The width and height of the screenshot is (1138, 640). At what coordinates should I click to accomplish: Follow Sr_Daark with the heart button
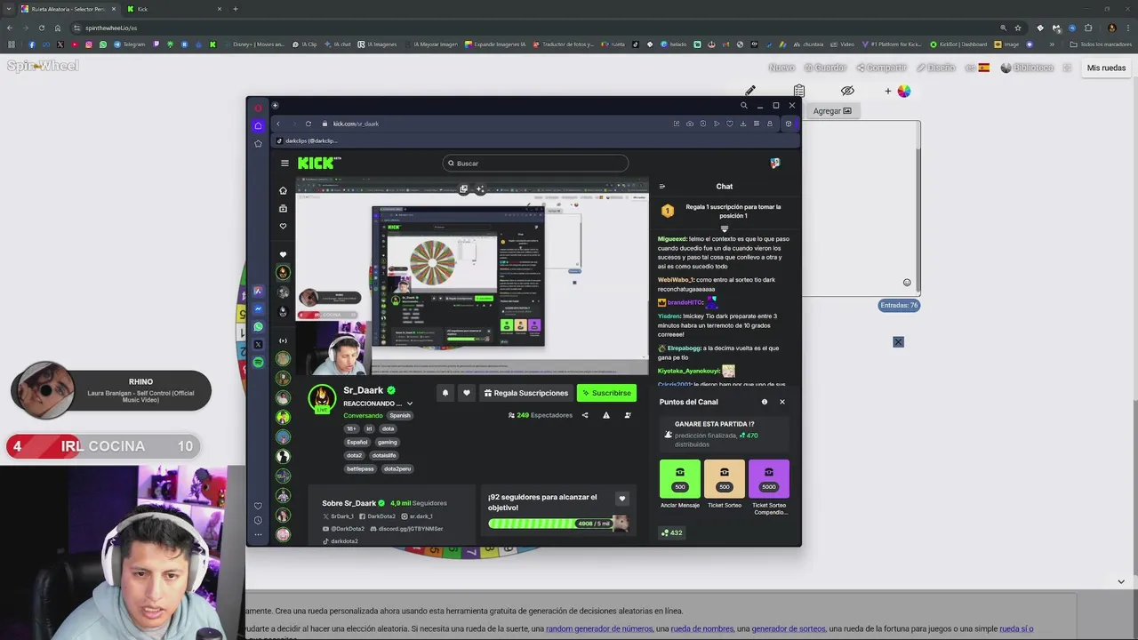(x=466, y=393)
